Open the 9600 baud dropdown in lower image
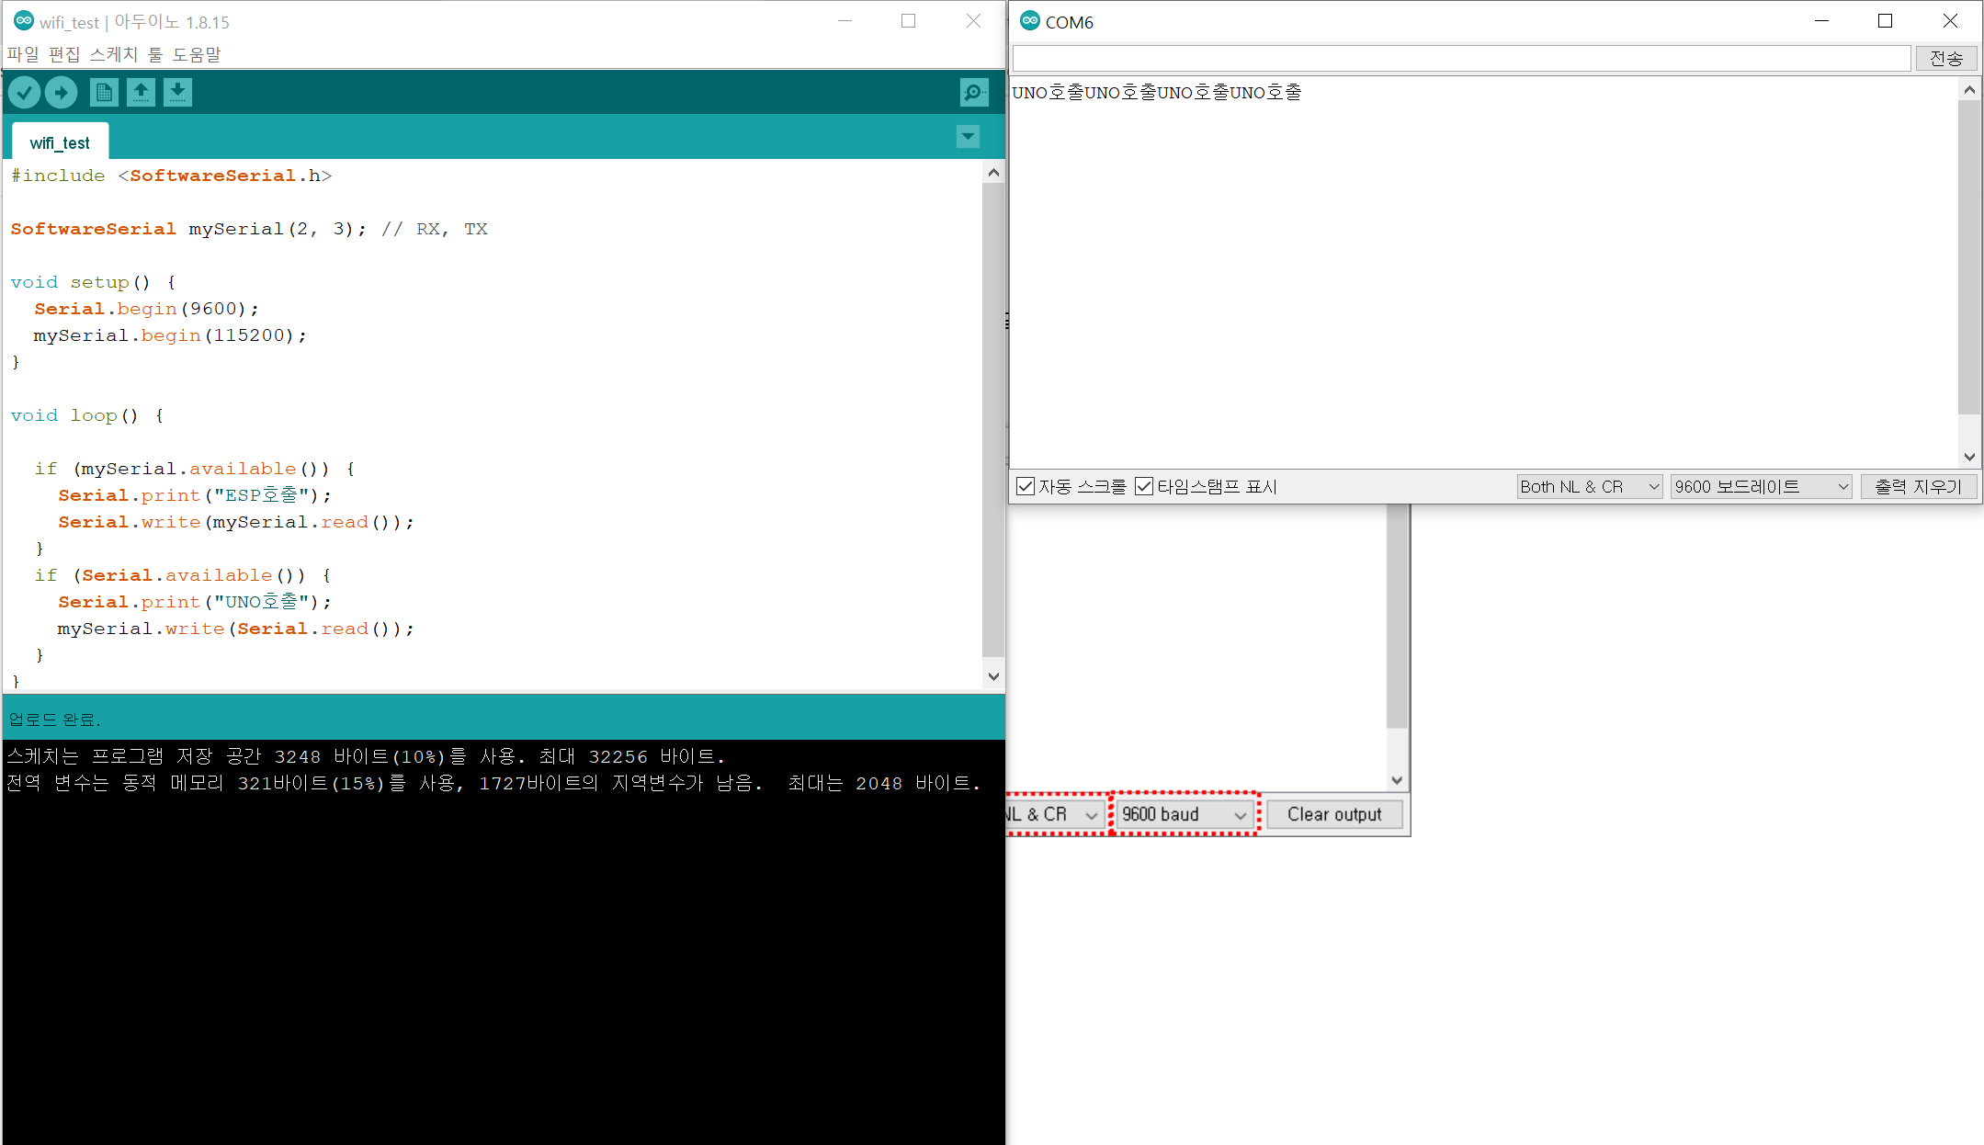This screenshot has width=1984, height=1145. pos(1185,814)
